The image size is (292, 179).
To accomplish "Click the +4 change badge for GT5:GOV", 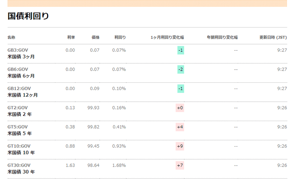I will pyautogui.click(x=180, y=127).
